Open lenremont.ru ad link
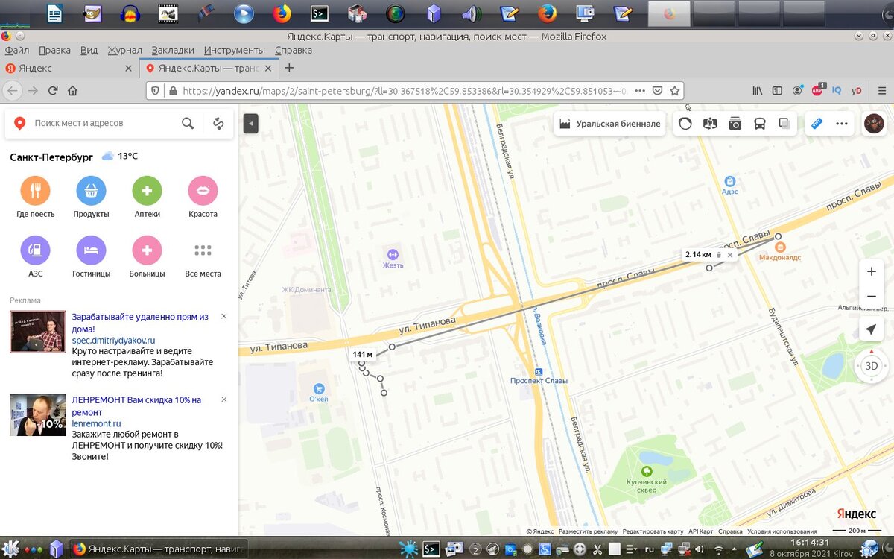Image resolution: width=894 pixels, height=559 pixels. (96, 423)
